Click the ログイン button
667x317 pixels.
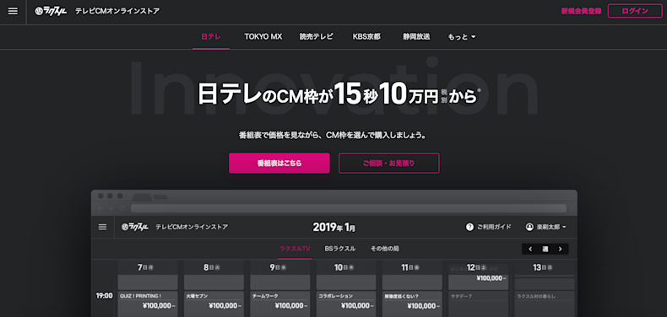click(635, 11)
